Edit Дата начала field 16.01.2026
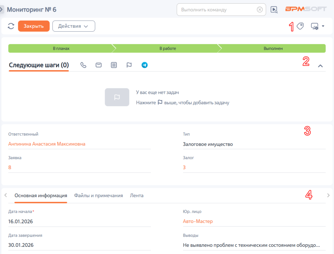The image size is (334, 254). pos(80,221)
